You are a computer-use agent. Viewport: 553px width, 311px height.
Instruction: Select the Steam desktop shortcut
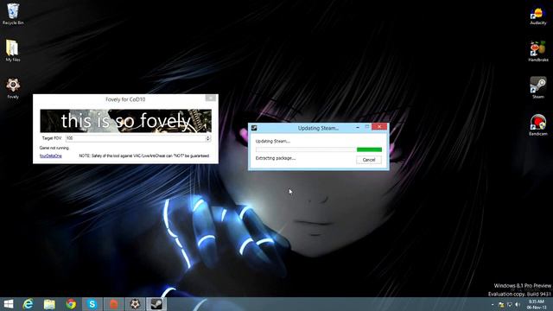click(x=537, y=88)
